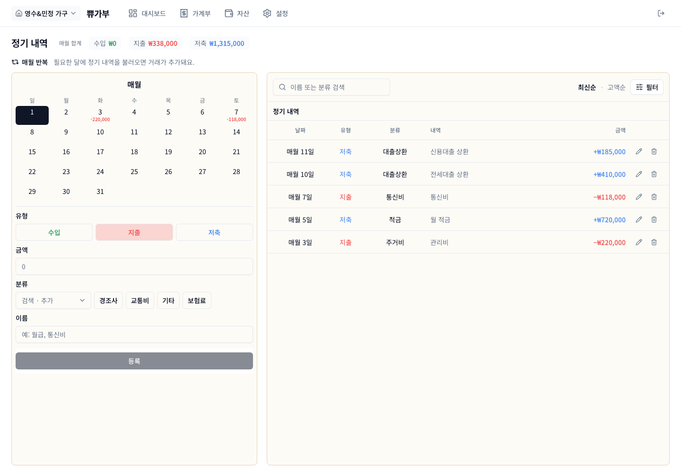Select day 3 on the calendar
The height and width of the screenshot is (473, 681).
click(100, 115)
